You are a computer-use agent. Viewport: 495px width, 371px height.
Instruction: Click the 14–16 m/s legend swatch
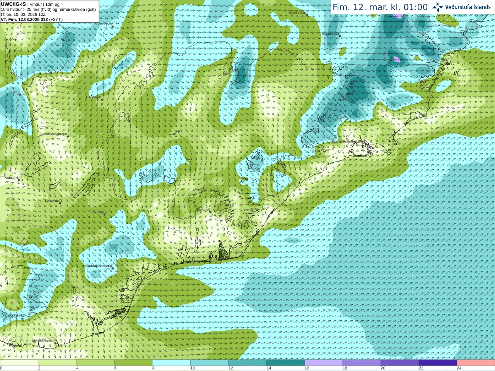(x=286, y=363)
